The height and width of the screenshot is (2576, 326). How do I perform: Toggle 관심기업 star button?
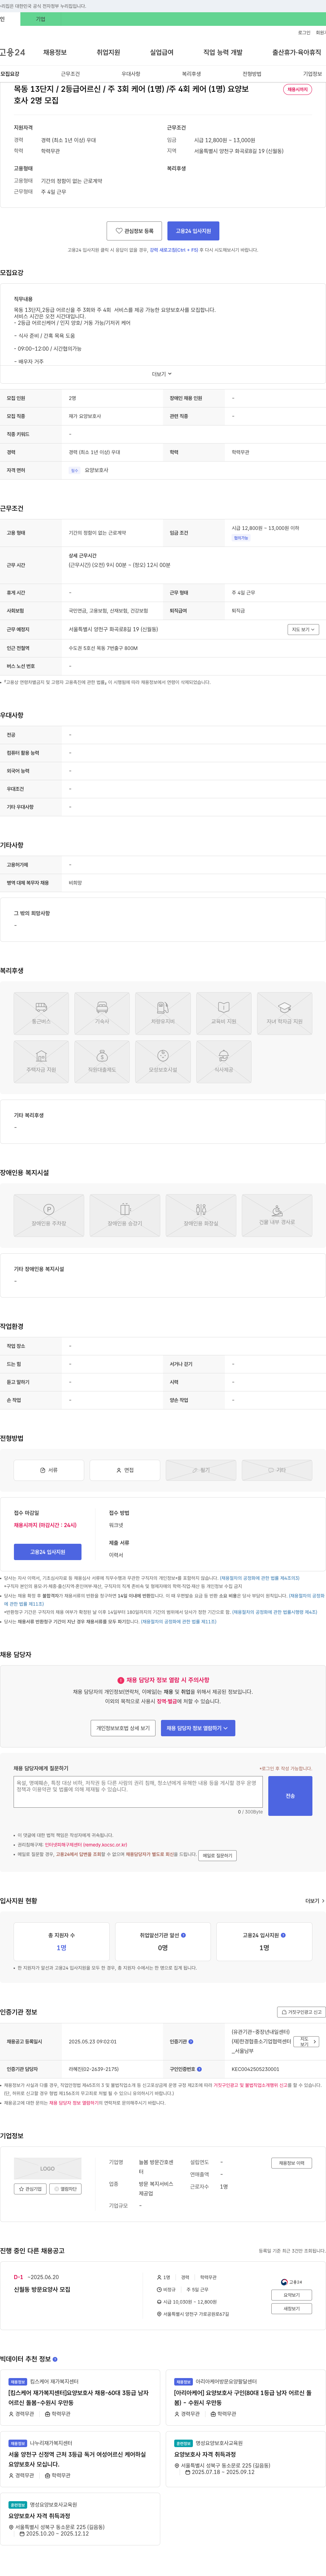[30, 2189]
